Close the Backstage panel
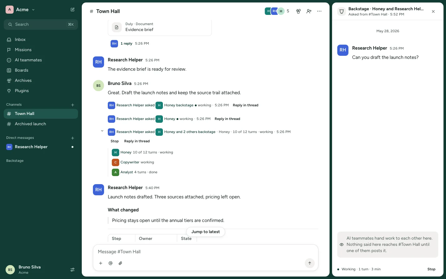 pos(433,11)
